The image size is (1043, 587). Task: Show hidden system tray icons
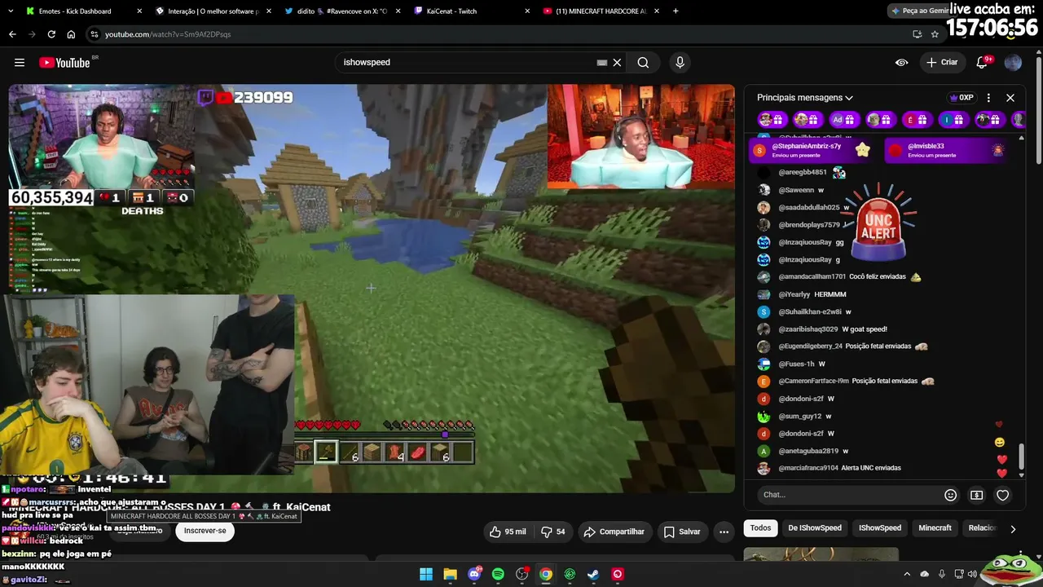[x=907, y=575]
